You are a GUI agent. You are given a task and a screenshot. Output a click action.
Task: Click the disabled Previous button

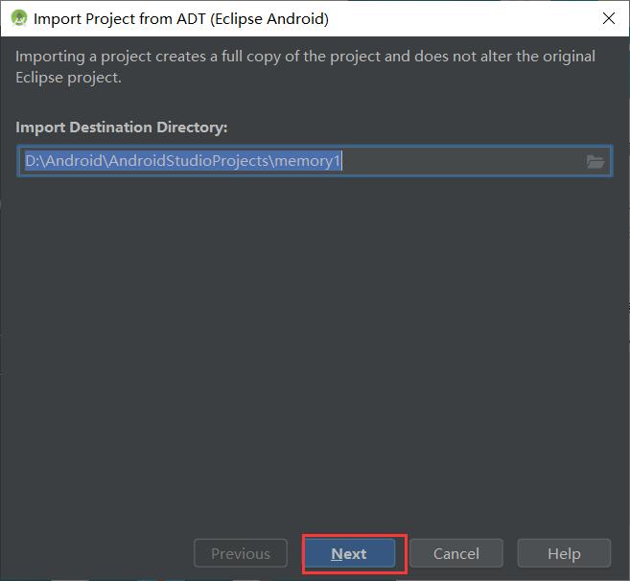[241, 553]
